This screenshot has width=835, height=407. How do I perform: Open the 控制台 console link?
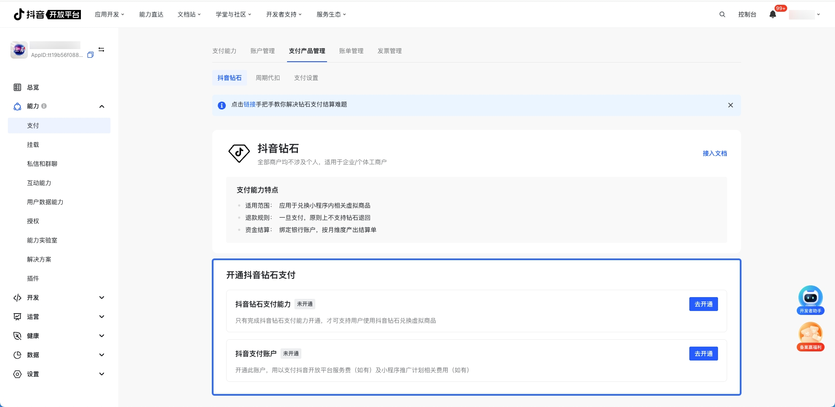click(747, 14)
